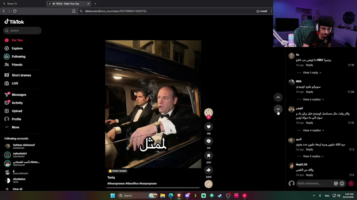Open the #theoffice hashtag
Image resolution: width=357 pixels, height=200 pixels.
pos(132,184)
